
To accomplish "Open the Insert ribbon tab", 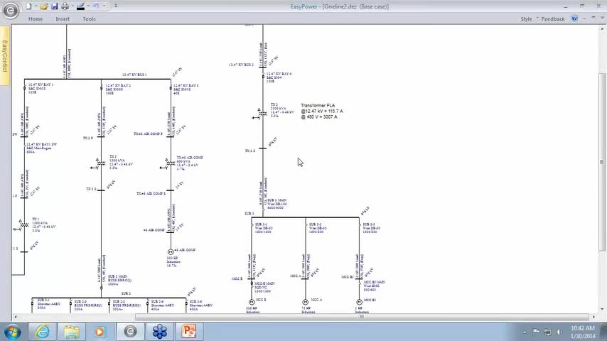I will [63, 19].
